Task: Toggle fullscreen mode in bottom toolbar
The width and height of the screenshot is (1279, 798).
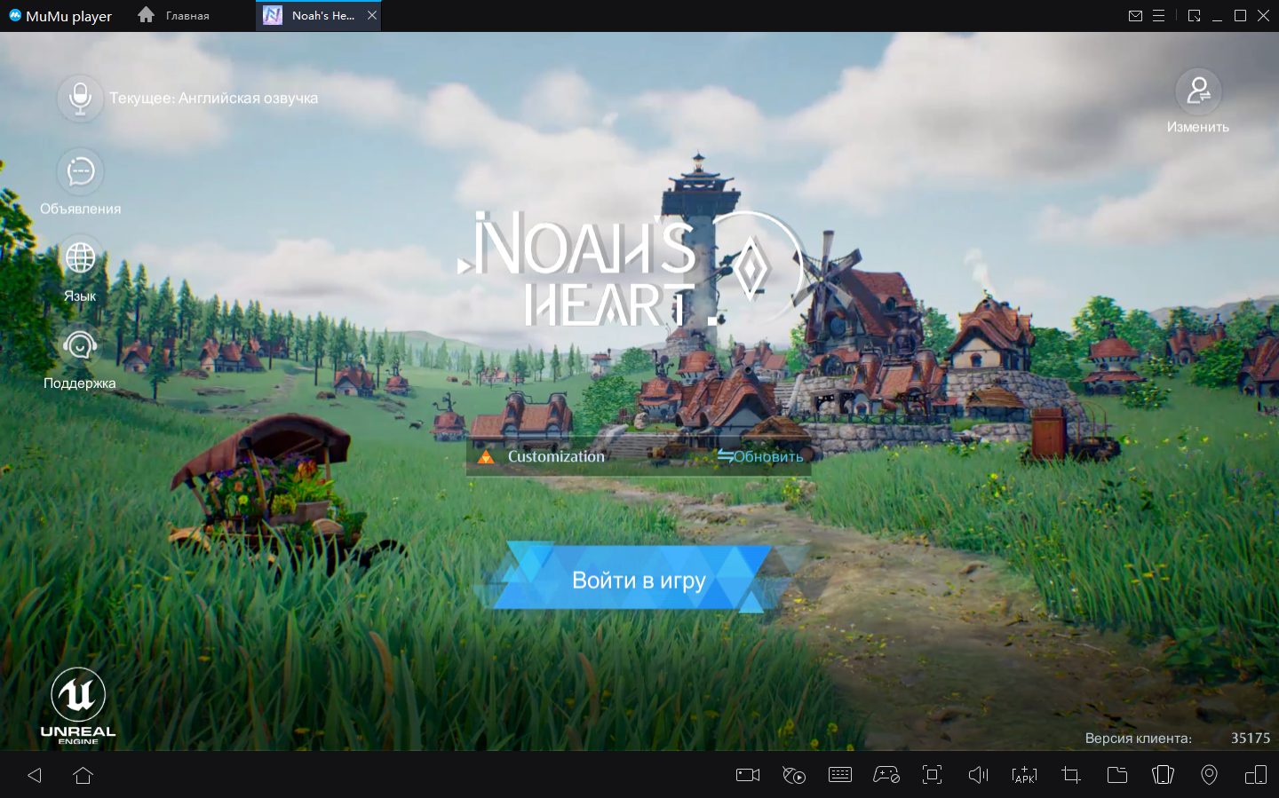Action: [932, 775]
